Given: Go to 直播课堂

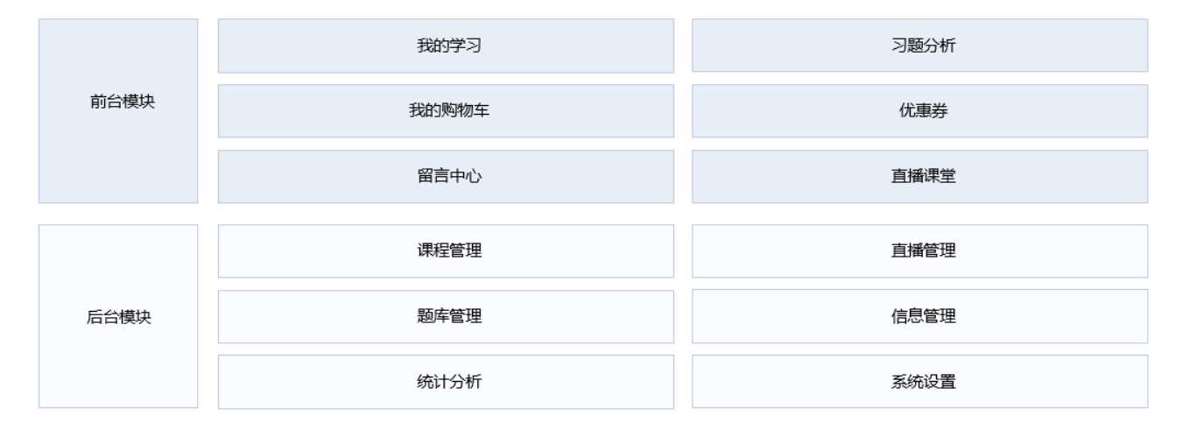Looking at the screenshot, I should click(x=919, y=177).
